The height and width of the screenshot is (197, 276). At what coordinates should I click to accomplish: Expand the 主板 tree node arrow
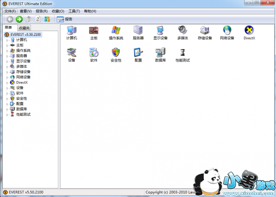[x=7, y=45]
